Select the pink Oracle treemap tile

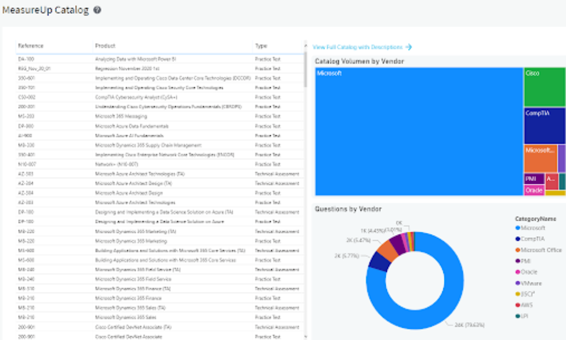tap(534, 190)
